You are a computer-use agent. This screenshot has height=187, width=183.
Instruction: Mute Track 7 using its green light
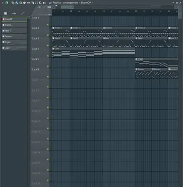pos(48,87)
